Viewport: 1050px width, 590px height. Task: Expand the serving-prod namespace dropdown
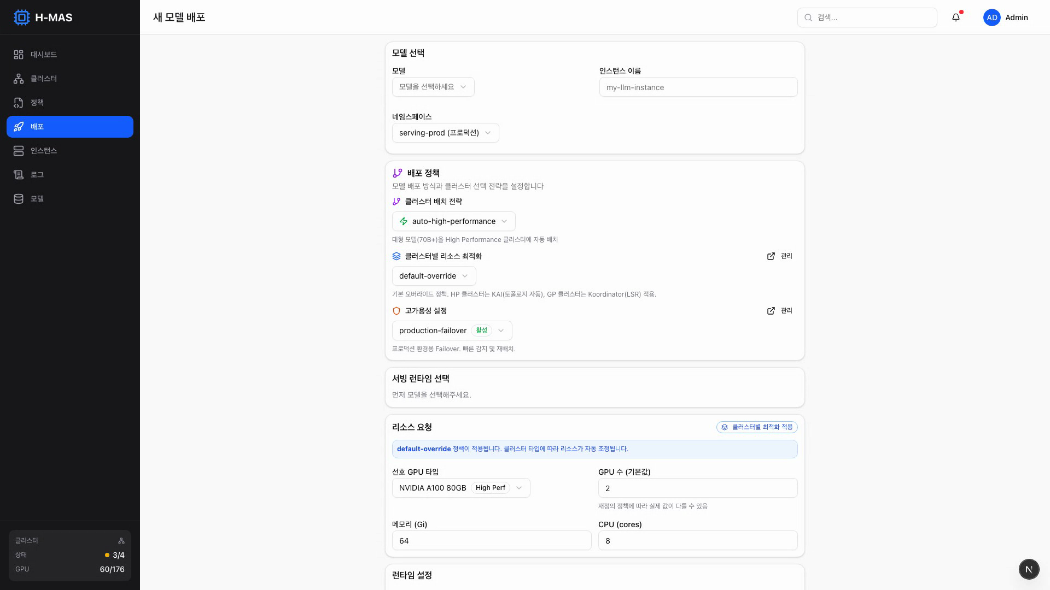(445, 133)
